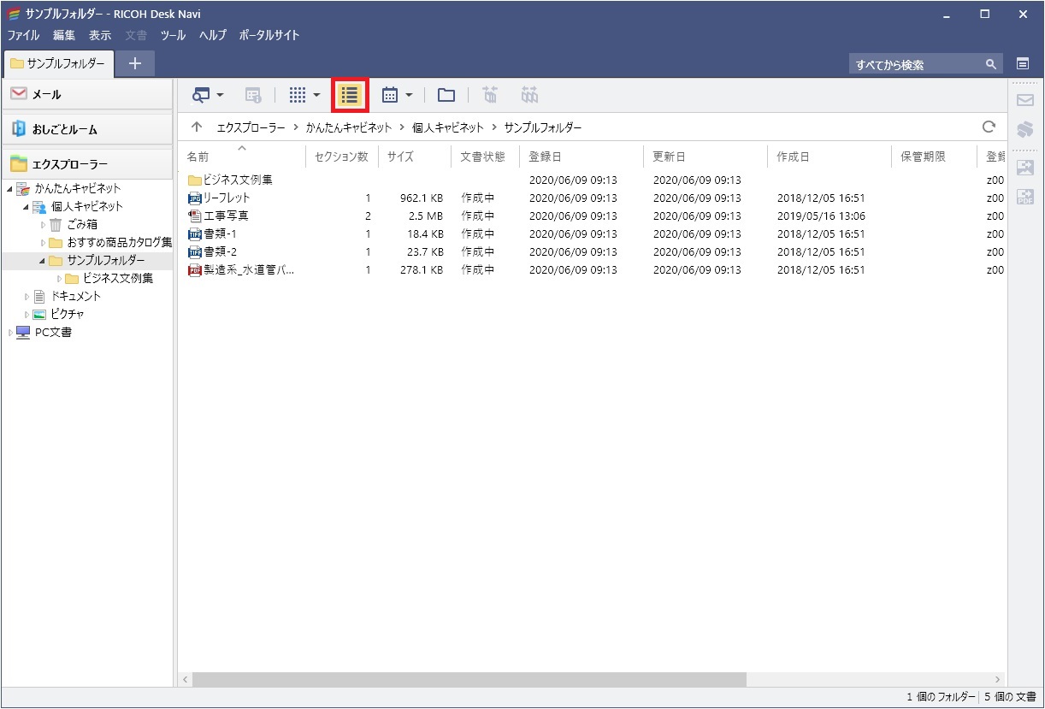Switch to thumbnail view
The height and width of the screenshot is (709, 1045).
click(x=295, y=95)
